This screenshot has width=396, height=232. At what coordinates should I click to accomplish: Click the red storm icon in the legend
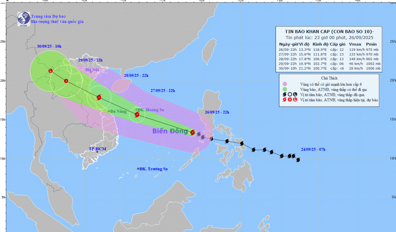[284, 100]
